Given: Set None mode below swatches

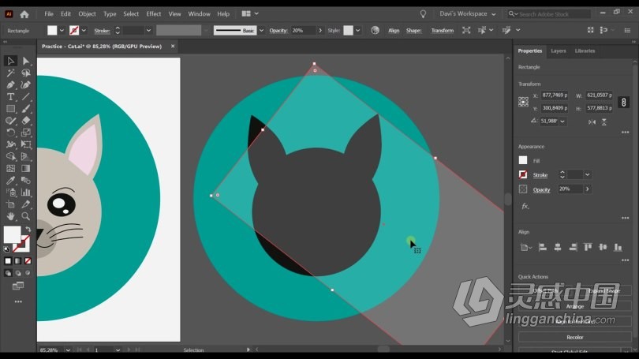Looking at the screenshot, I should point(28,261).
